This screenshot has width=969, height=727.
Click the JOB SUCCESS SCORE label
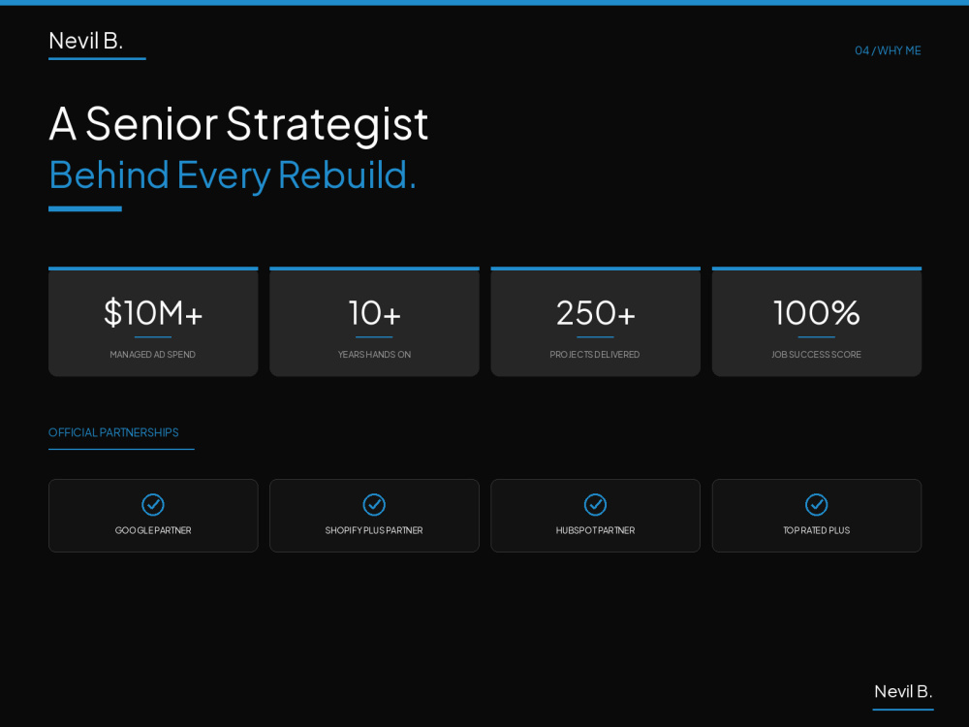[816, 354]
